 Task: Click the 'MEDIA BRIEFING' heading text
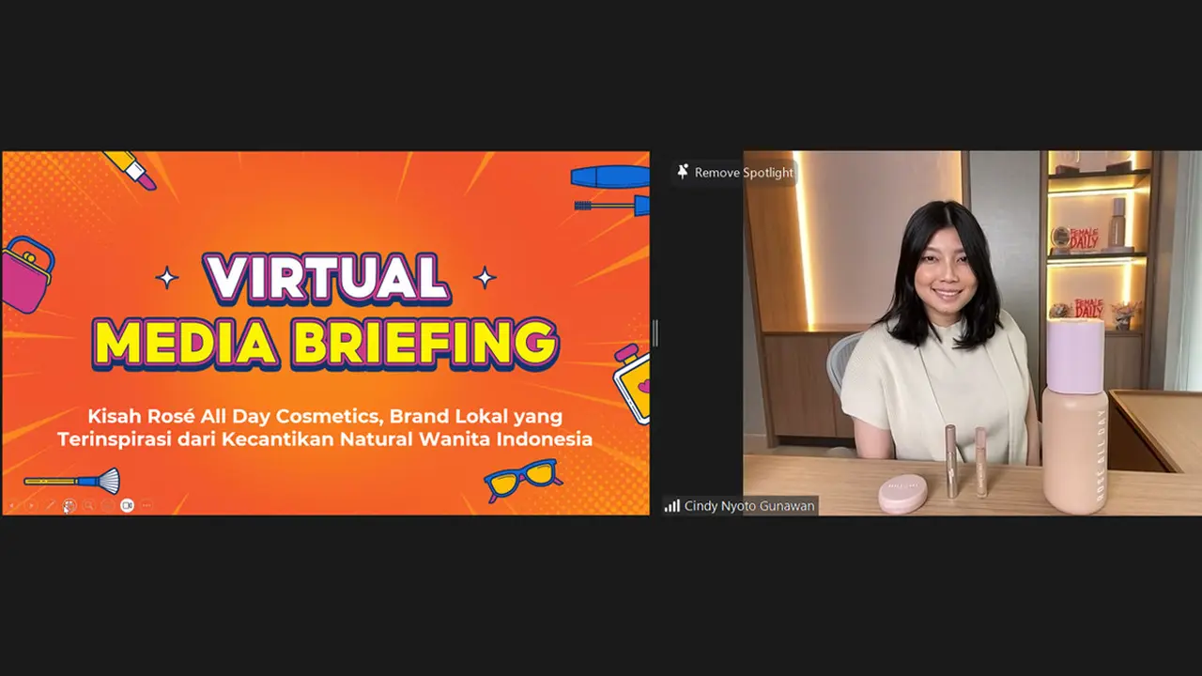tap(326, 343)
